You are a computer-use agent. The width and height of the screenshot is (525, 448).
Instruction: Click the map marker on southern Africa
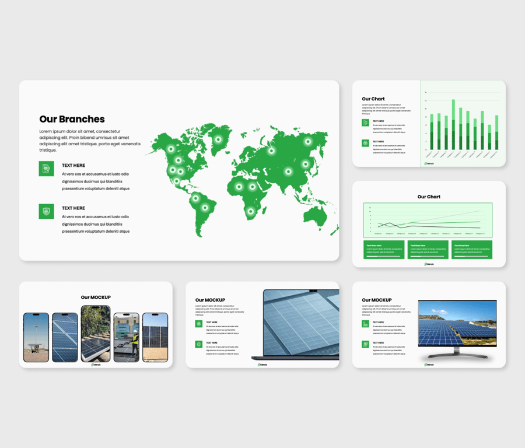(251, 211)
